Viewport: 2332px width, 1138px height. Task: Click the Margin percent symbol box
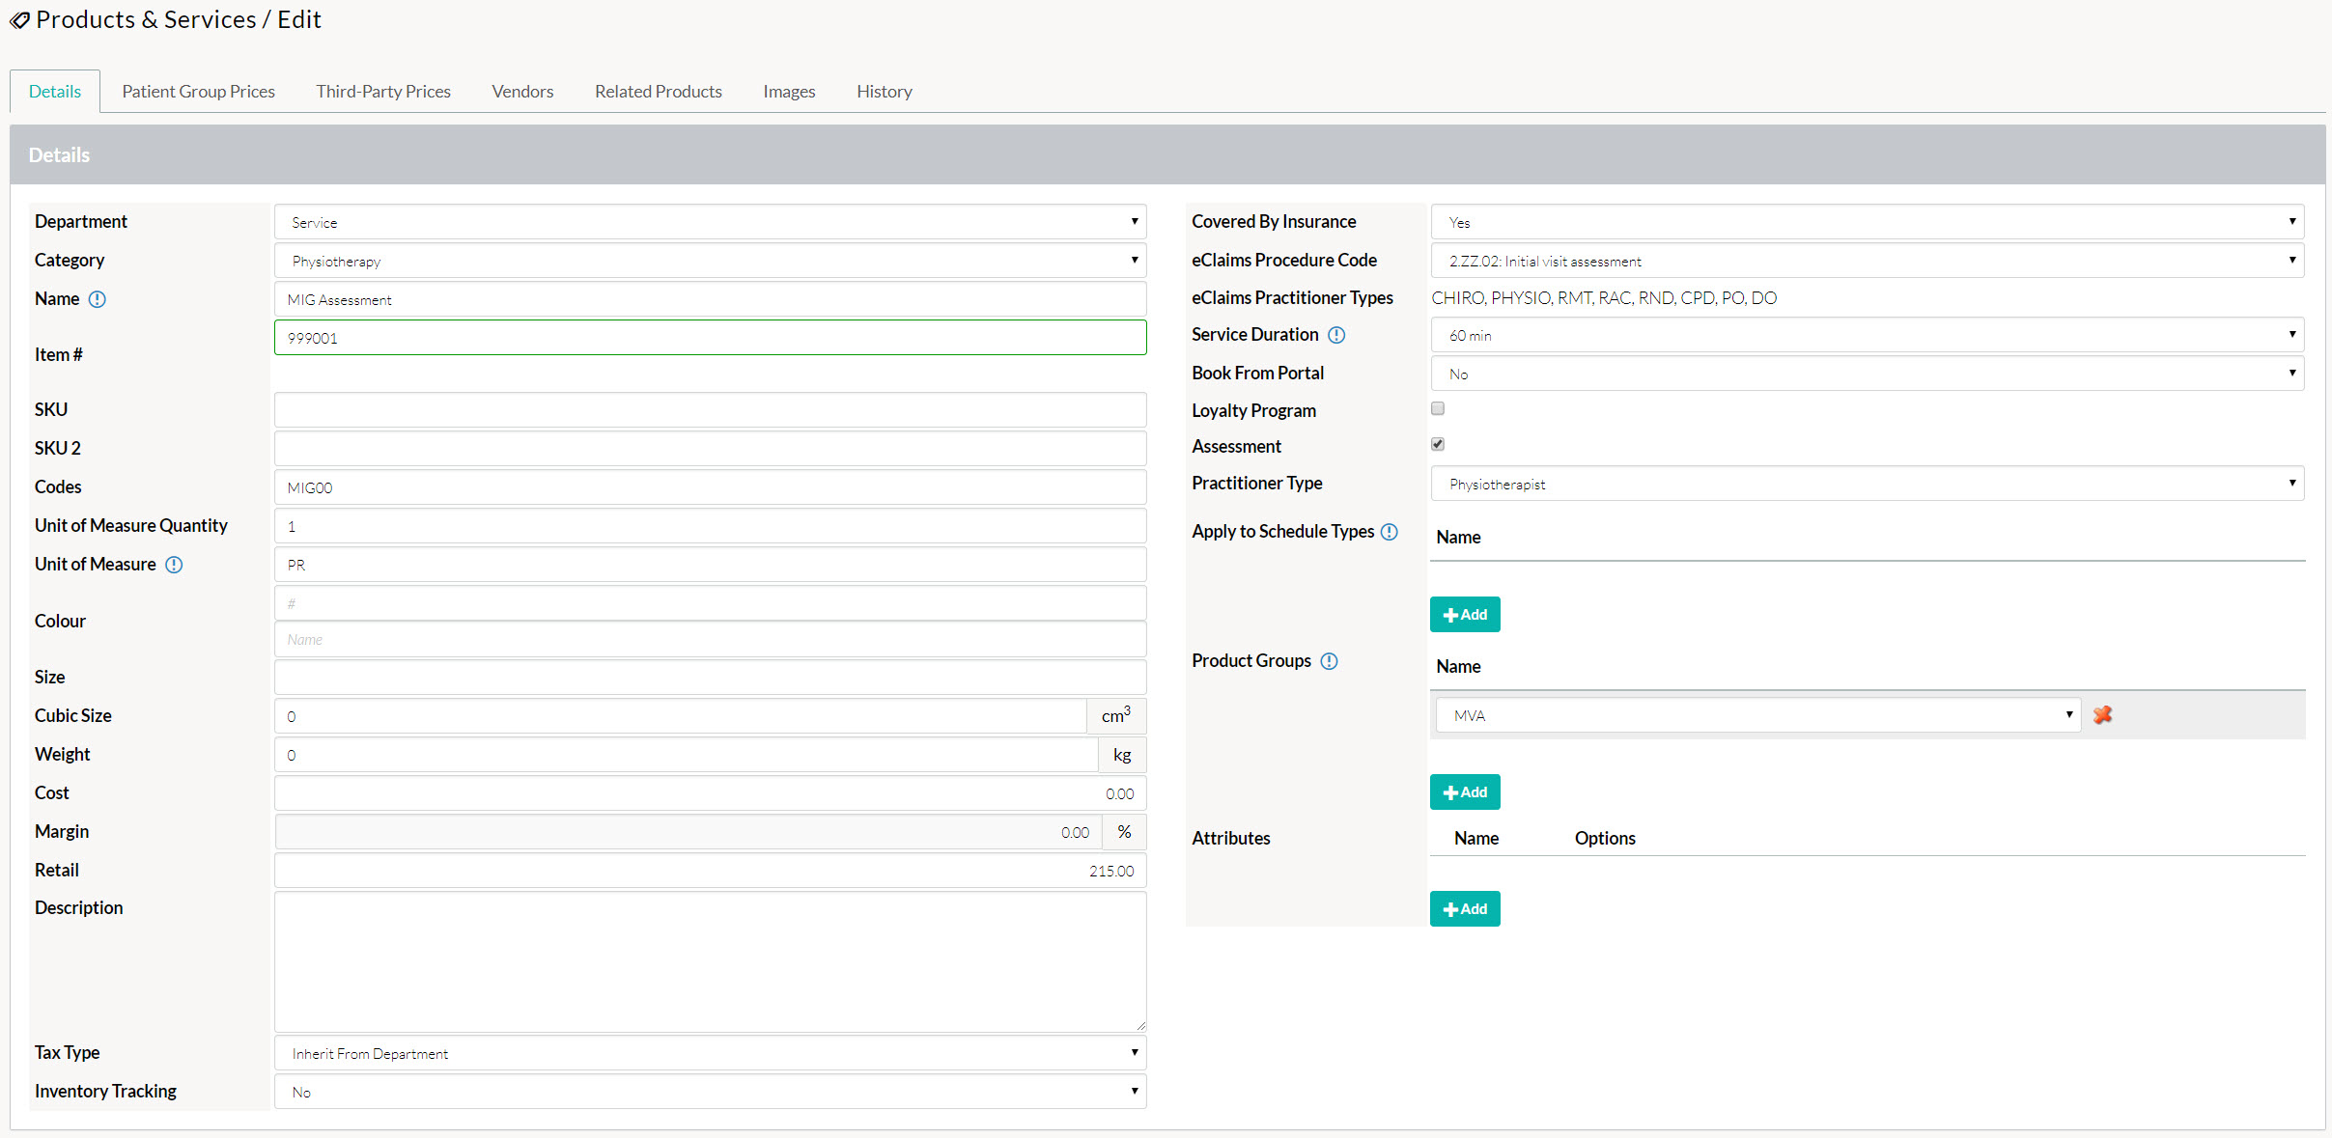pos(1122,831)
